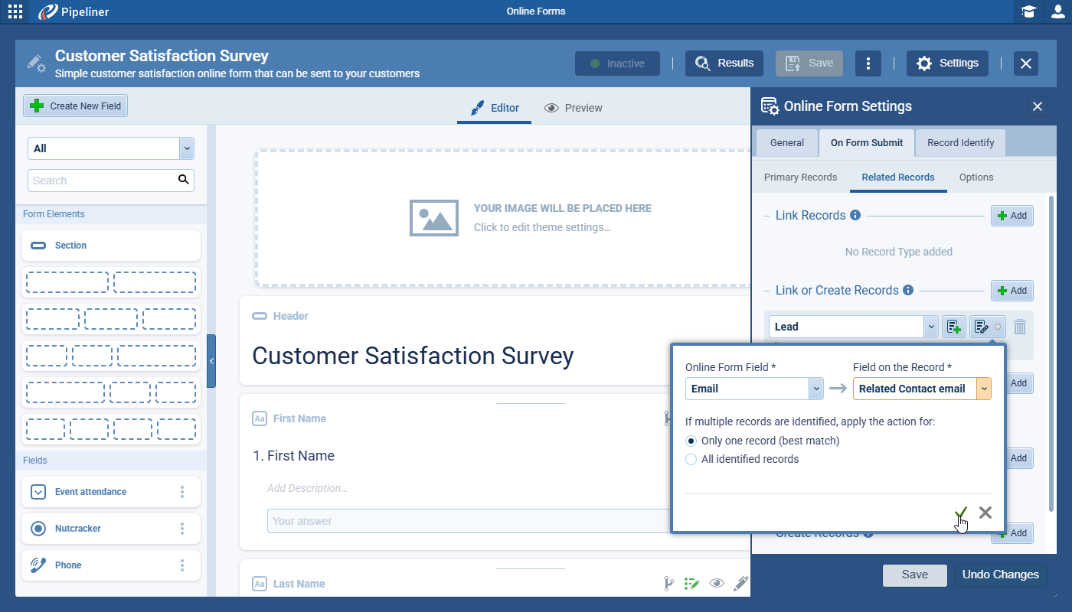
Task: Delete the Lead record with trash icon
Action: (x=1020, y=327)
